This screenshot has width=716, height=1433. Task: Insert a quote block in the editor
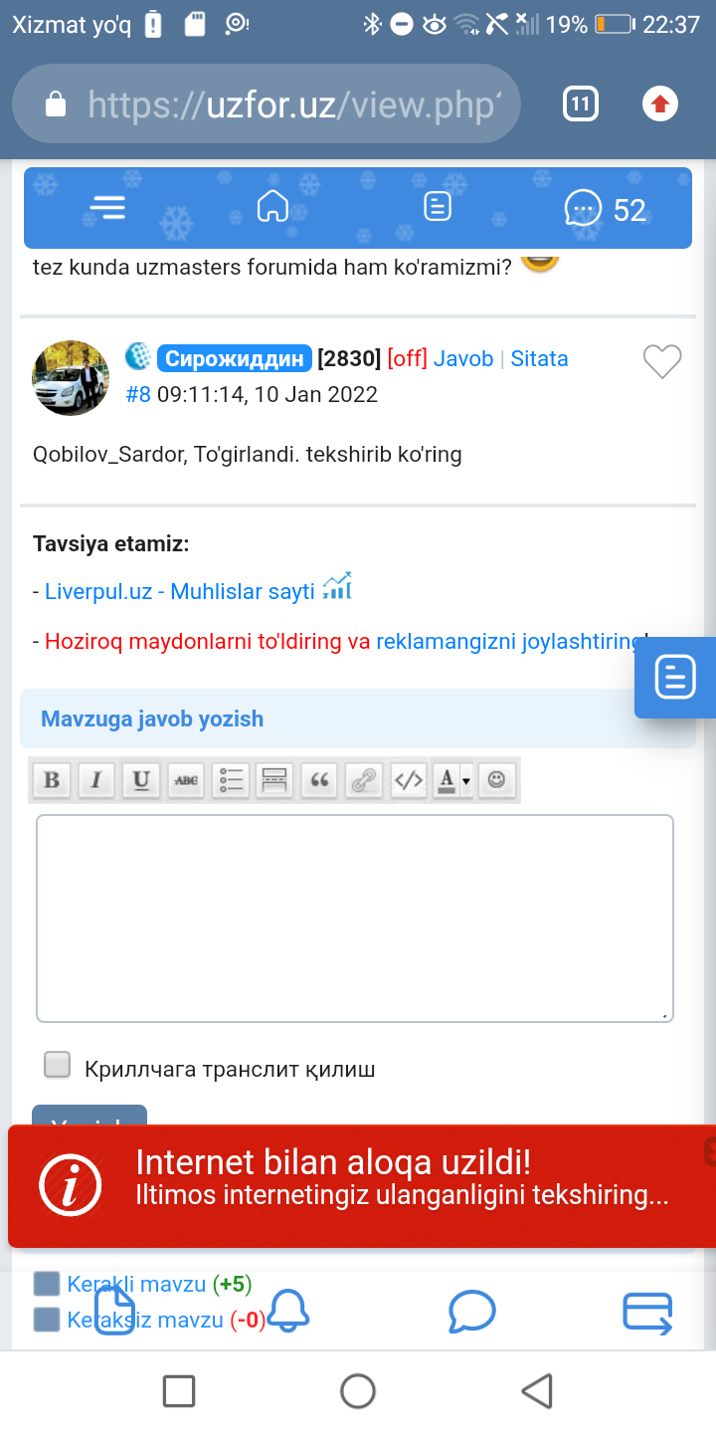click(319, 781)
